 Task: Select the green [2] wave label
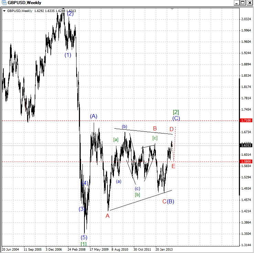pos(176,112)
